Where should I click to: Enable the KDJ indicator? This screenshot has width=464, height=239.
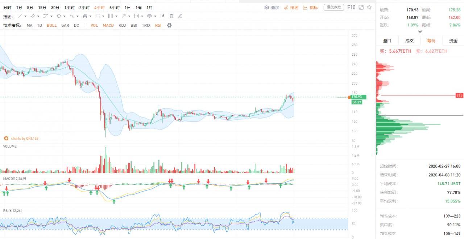(x=122, y=25)
